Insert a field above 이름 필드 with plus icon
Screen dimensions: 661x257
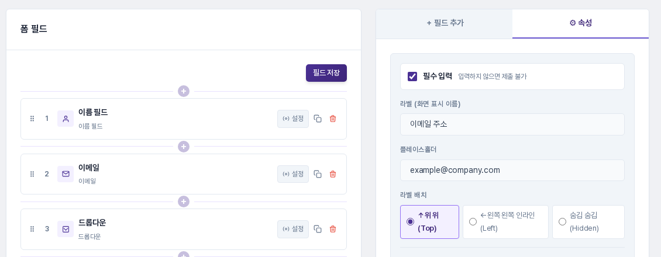[183, 91]
